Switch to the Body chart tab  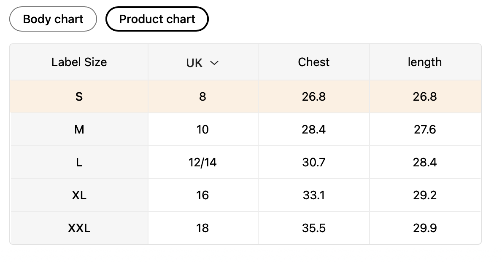tap(53, 19)
